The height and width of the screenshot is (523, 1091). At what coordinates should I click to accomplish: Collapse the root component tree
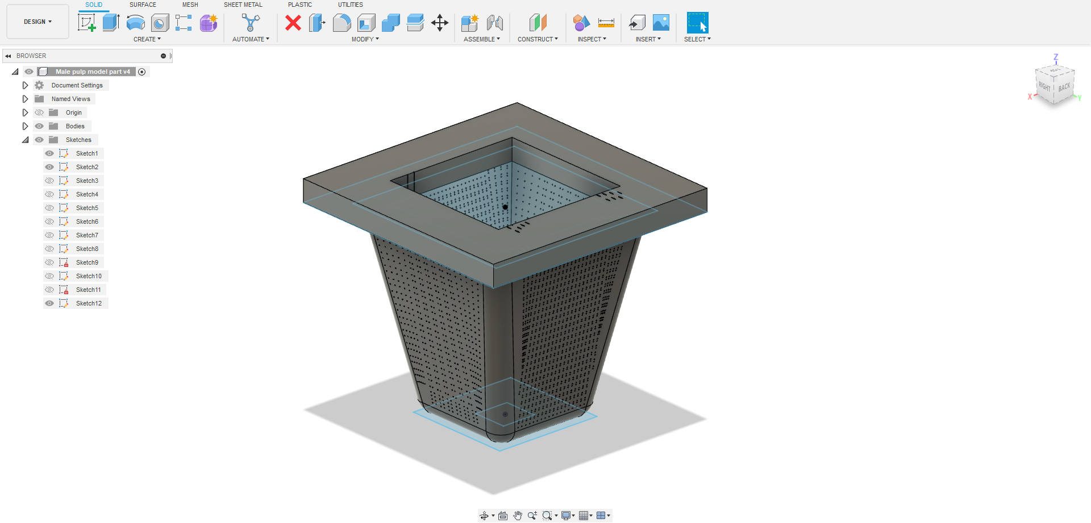(x=15, y=72)
